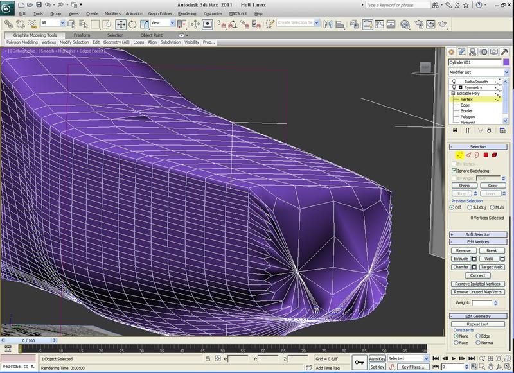Viewport: 514px width, 373px height.
Task: Open Select by Name list tool
Action: [84, 24]
